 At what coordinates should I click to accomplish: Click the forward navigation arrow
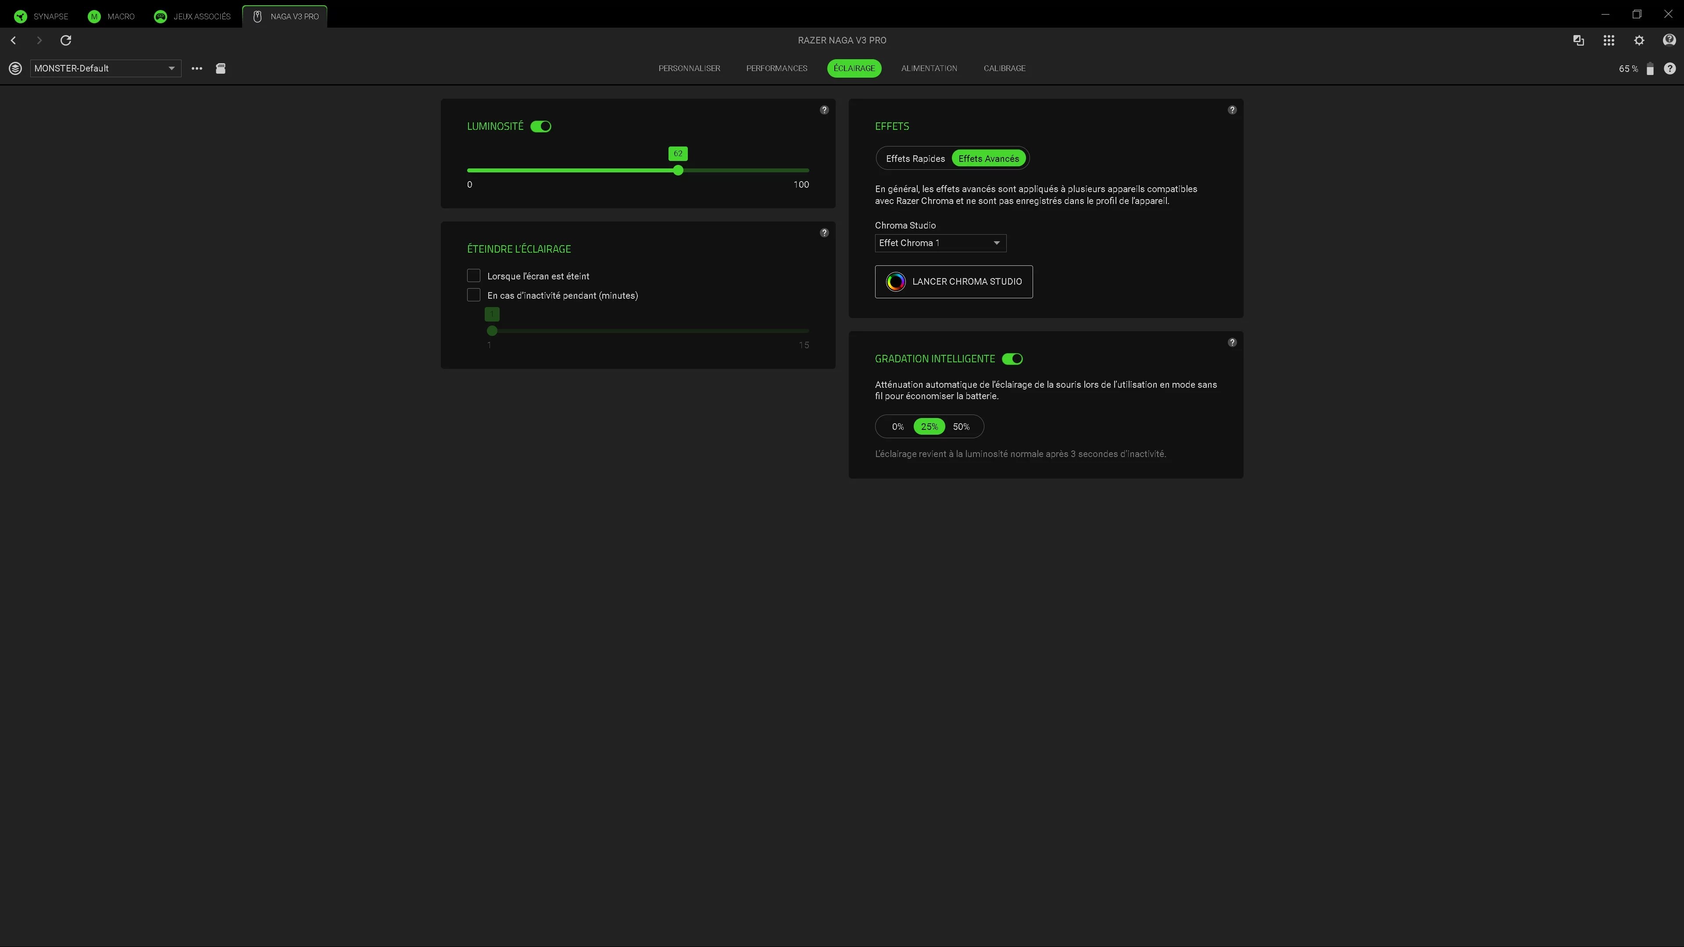click(x=39, y=40)
